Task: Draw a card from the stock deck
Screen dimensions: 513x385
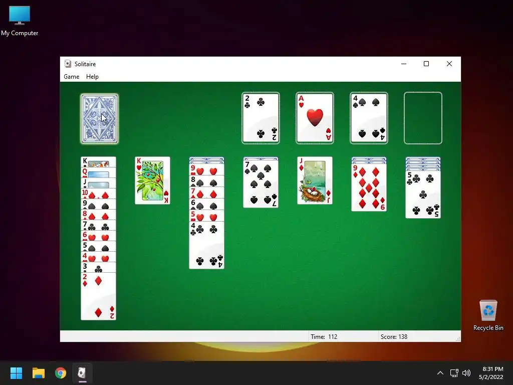Action: (99, 119)
